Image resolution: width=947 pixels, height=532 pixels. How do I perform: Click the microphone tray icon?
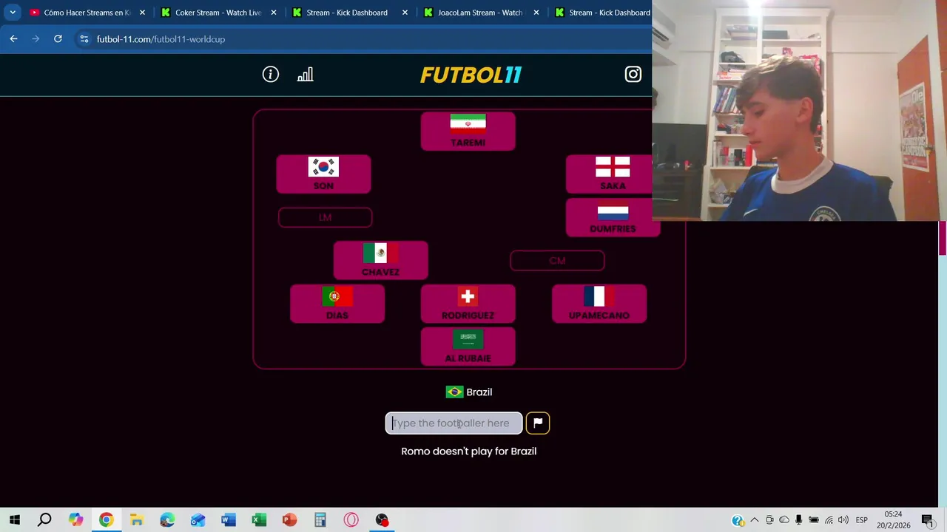799,520
